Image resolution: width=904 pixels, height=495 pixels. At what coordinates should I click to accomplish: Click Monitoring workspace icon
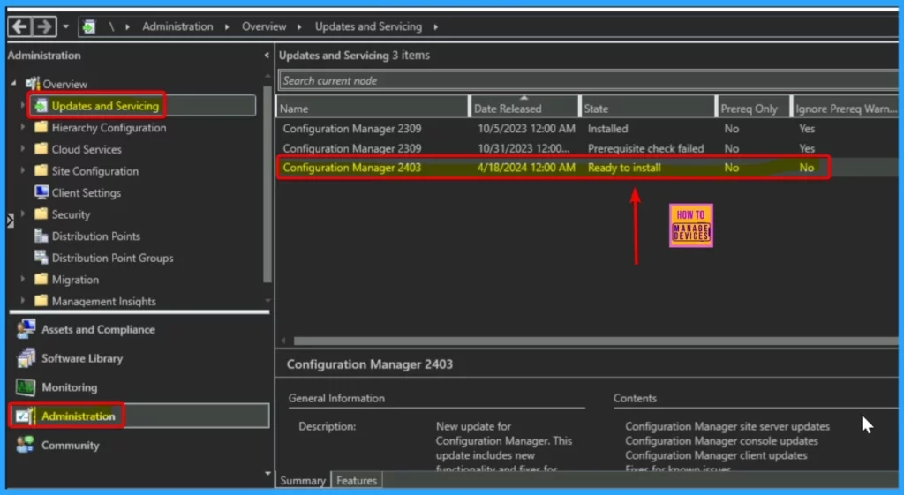(26, 387)
